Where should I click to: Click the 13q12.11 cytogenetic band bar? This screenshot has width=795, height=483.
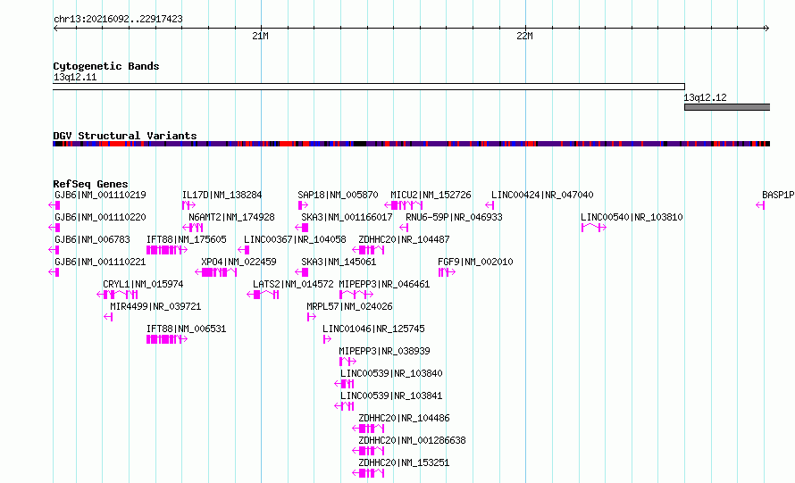[x=369, y=87]
